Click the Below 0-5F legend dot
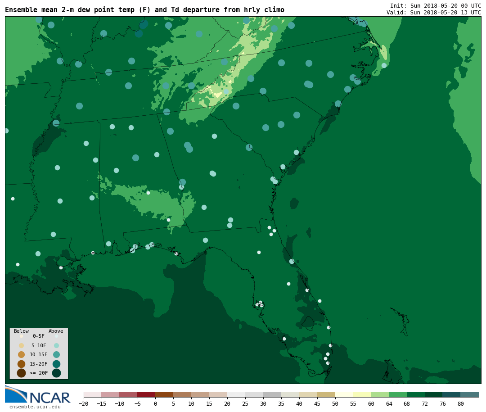 pos(22,336)
